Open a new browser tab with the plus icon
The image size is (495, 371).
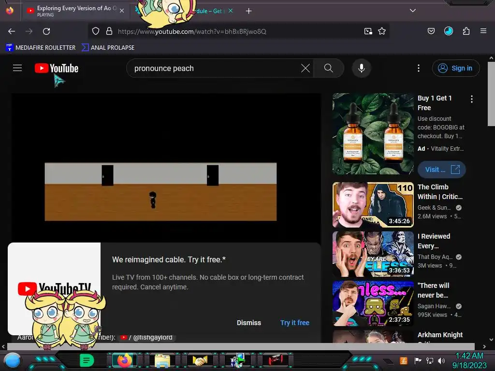[x=249, y=11]
